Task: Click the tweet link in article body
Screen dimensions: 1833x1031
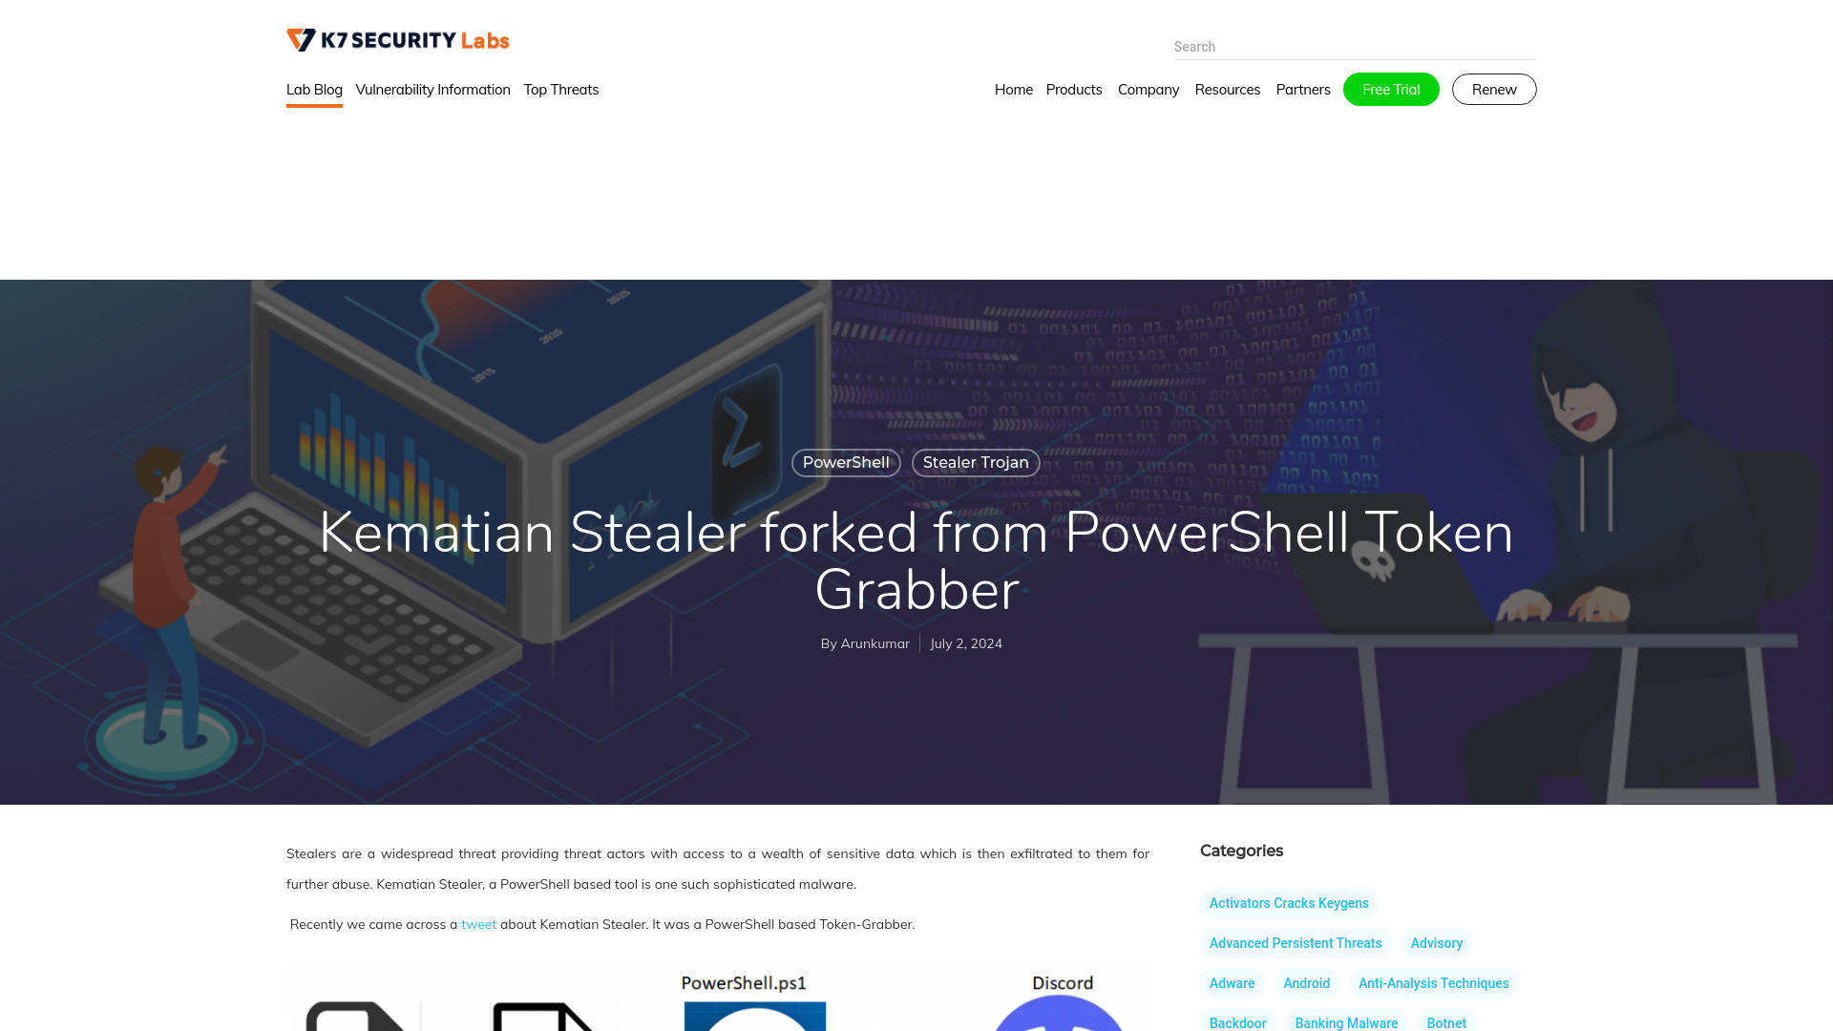Action: [x=478, y=924]
